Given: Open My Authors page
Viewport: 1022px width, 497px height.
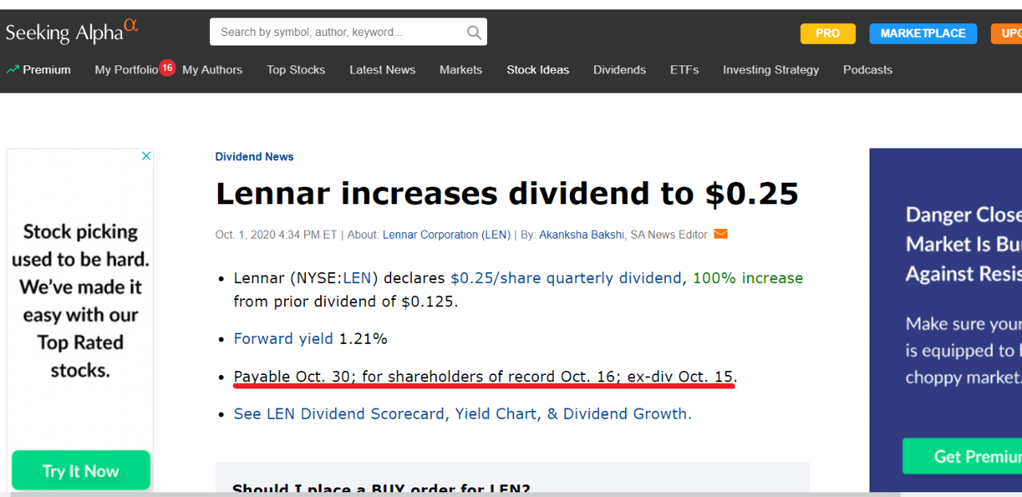Looking at the screenshot, I should [x=212, y=70].
